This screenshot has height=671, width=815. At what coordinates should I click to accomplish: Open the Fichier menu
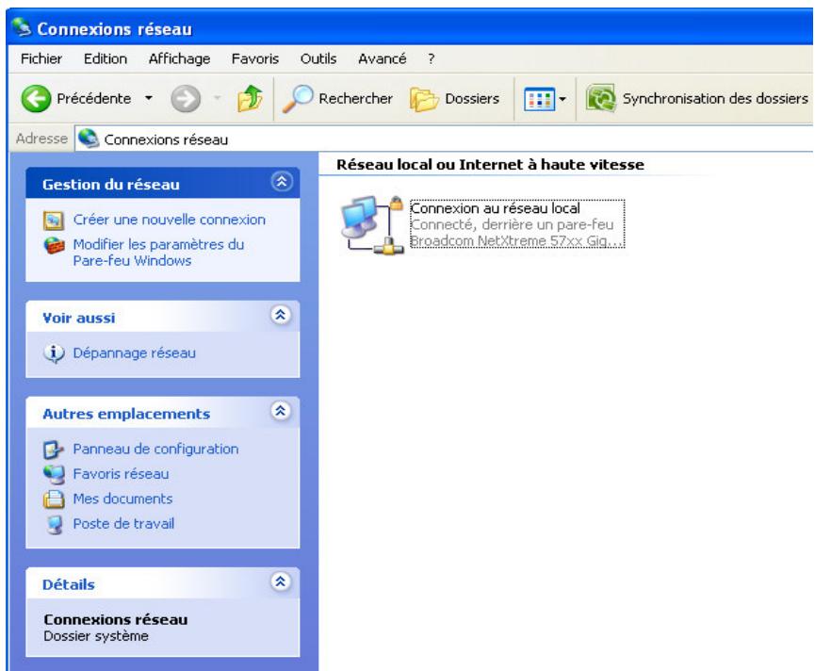click(x=41, y=58)
